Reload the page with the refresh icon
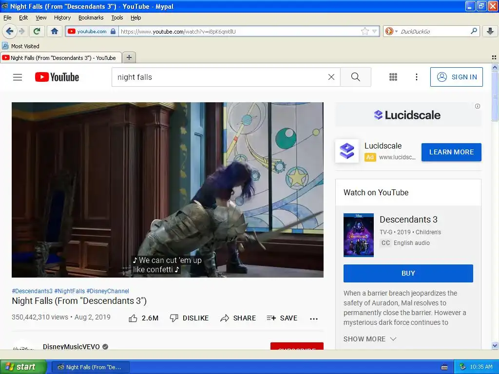499x374 pixels. click(x=37, y=31)
